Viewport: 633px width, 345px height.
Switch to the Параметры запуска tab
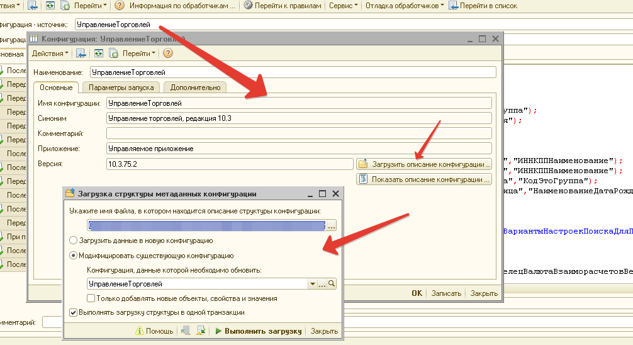pos(121,88)
